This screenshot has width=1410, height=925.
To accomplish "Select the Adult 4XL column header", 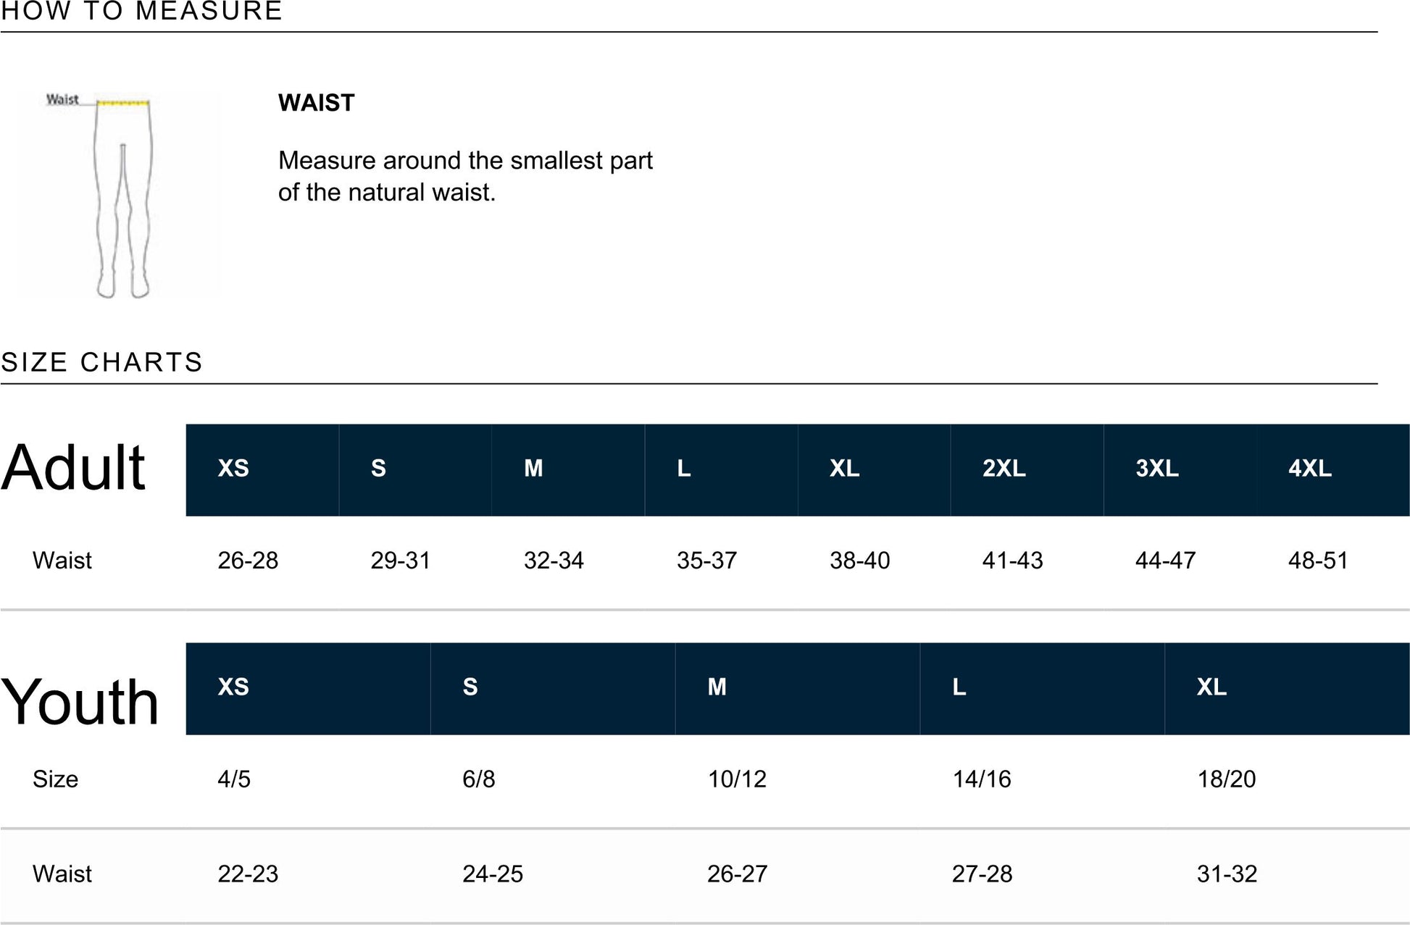I will pyautogui.click(x=1309, y=469).
